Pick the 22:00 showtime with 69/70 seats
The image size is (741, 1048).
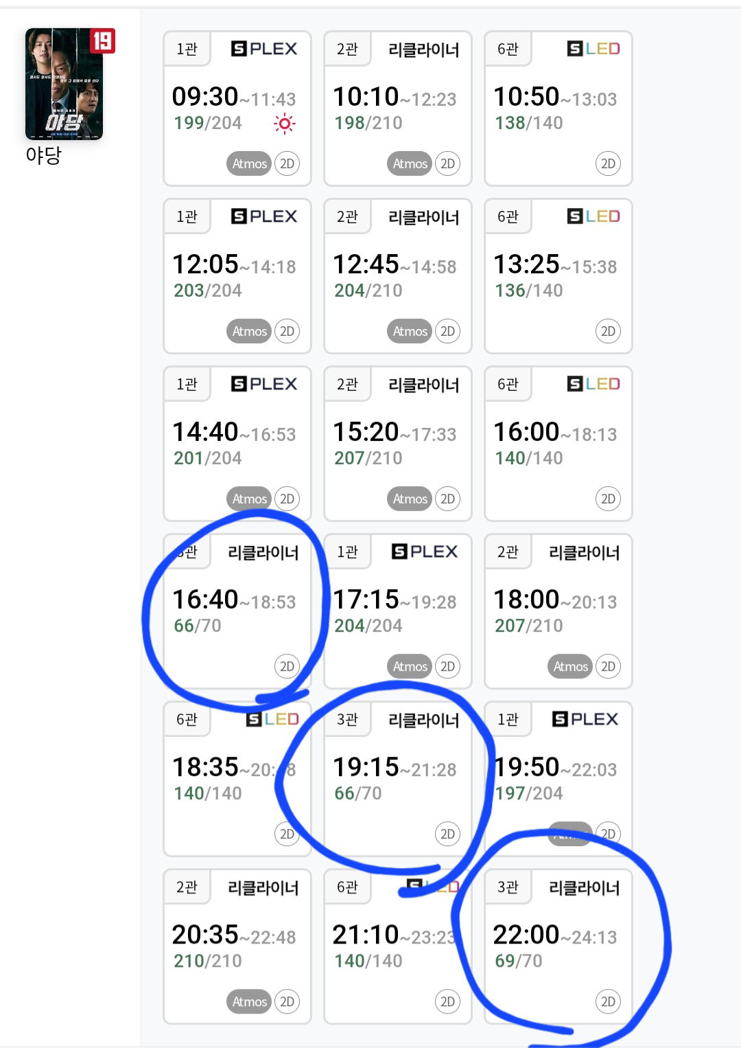[558, 946]
